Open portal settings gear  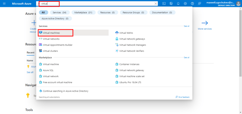tap(185, 4)
